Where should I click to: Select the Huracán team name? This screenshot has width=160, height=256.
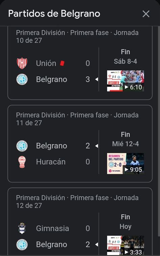[x=51, y=162]
